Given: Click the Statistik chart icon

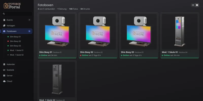Looking at the screenshot, I should (4, 70).
